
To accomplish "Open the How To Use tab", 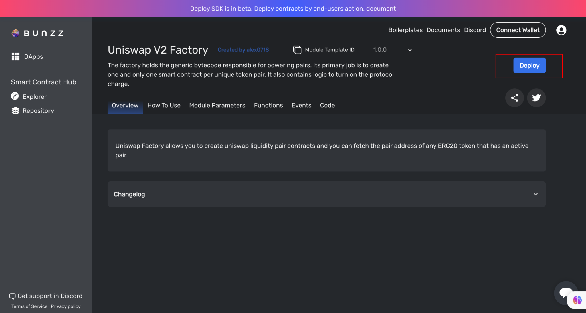I will (x=164, y=105).
